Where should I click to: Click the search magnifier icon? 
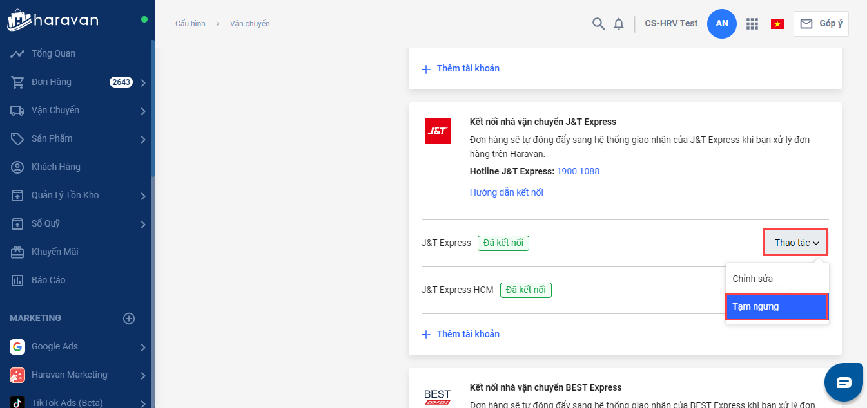point(598,24)
